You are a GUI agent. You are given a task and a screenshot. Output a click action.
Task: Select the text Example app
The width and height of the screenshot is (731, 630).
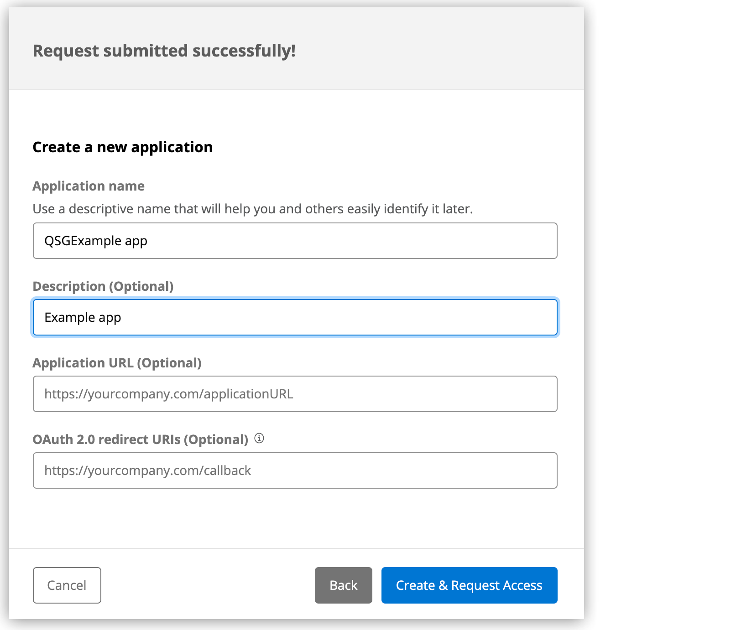click(83, 317)
